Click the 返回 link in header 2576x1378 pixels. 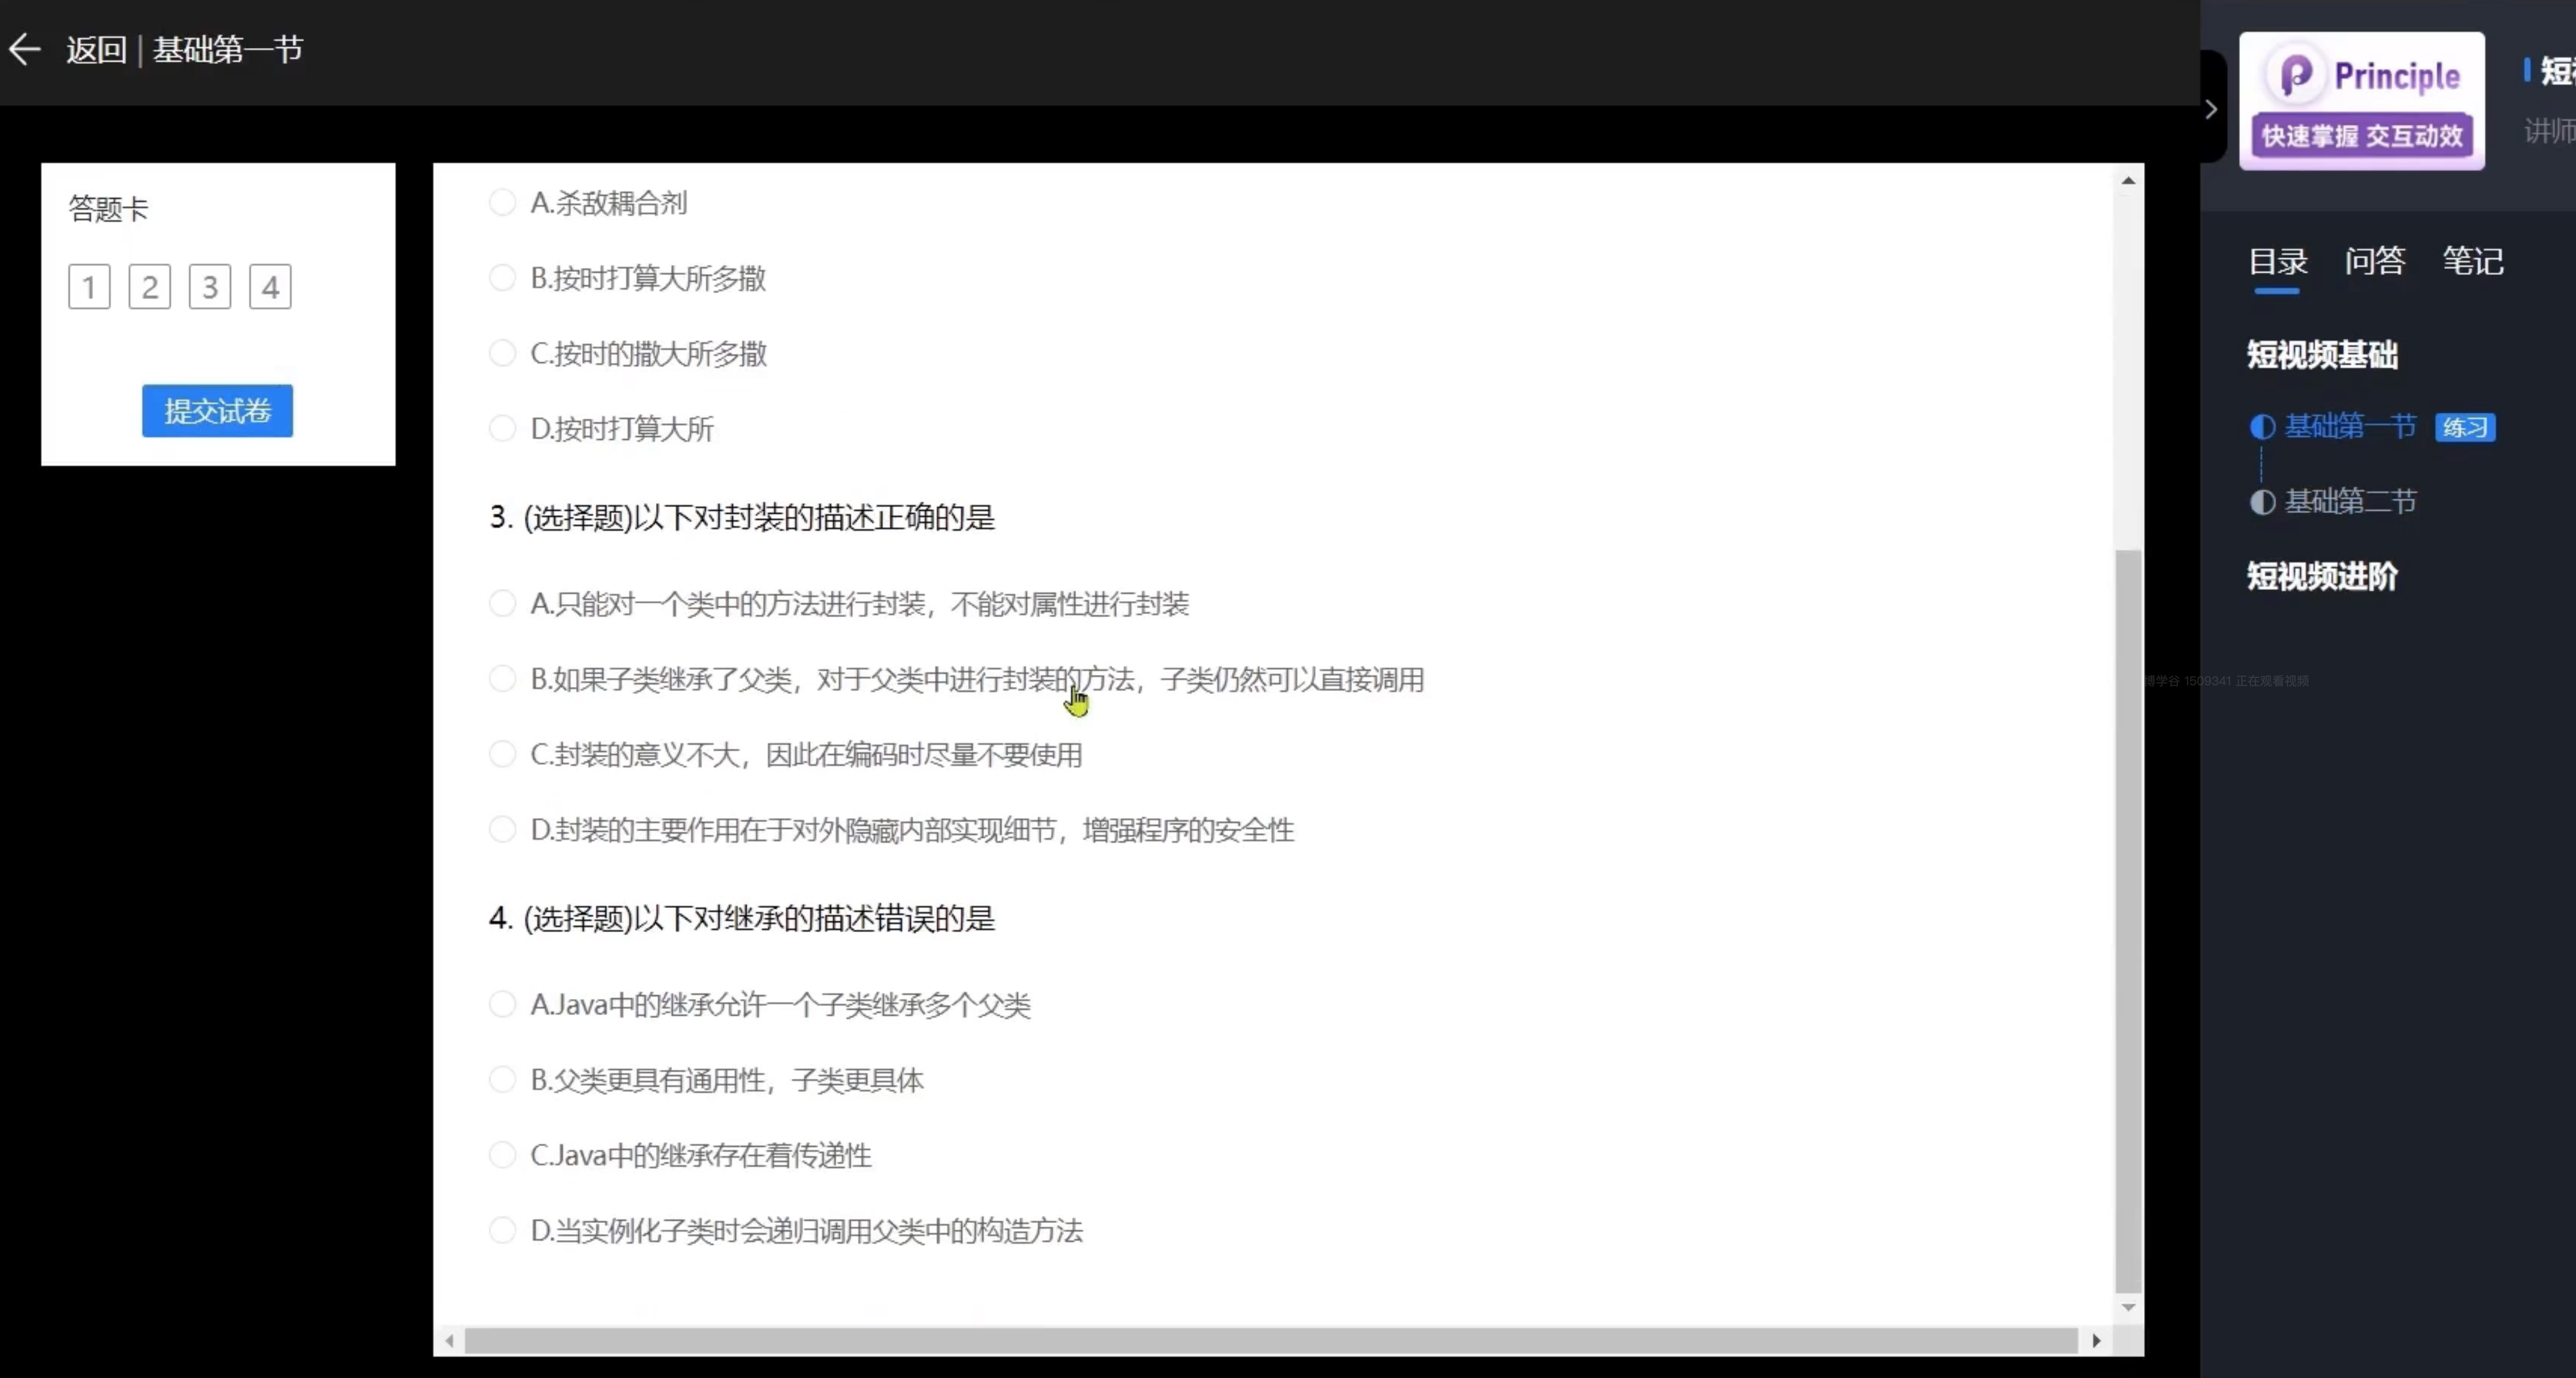coord(96,49)
